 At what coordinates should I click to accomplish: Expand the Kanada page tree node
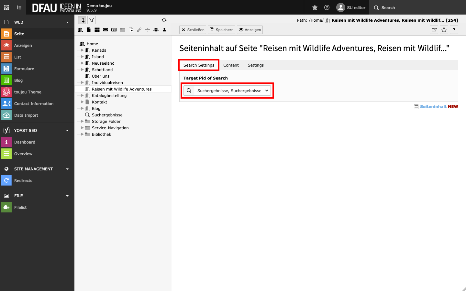coord(82,50)
